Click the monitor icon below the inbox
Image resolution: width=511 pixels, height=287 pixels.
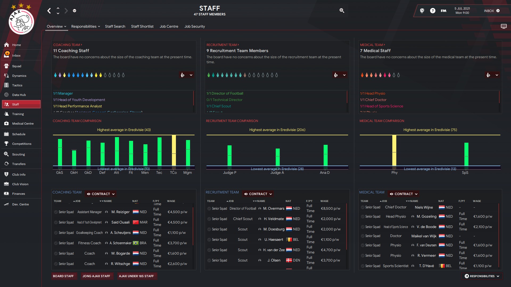coord(504,26)
